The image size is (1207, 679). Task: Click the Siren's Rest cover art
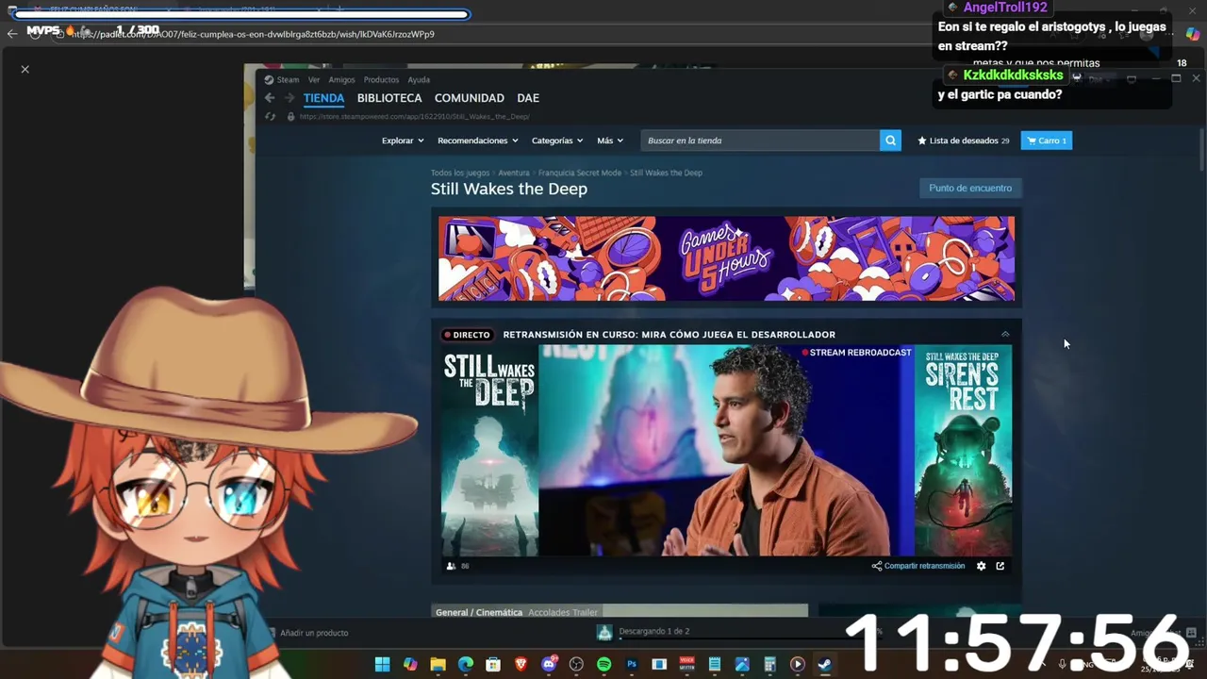tap(963, 450)
